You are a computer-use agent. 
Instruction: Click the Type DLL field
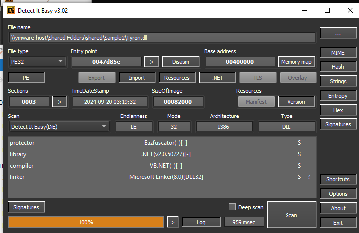click(x=287, y=127)
